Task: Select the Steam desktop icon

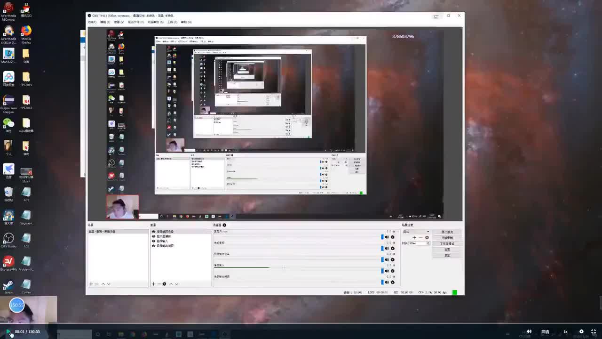Action: pos(8,287)
